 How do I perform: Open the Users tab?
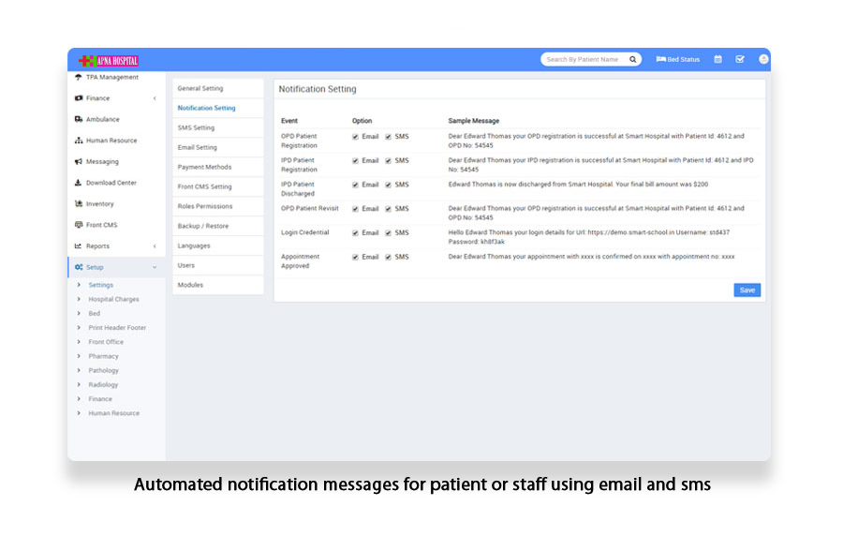pyautogui.click(x=218, y=265)
